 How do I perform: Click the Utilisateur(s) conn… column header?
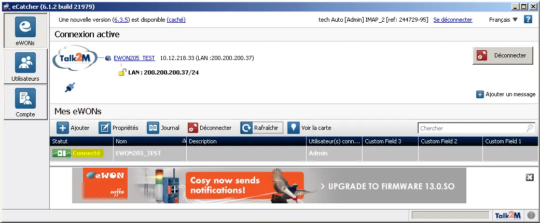pyautogui.click(x=335, y=141)
